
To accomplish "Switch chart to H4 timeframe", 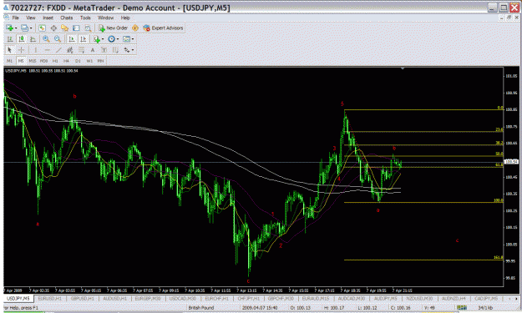I will [x=66, y=61].
